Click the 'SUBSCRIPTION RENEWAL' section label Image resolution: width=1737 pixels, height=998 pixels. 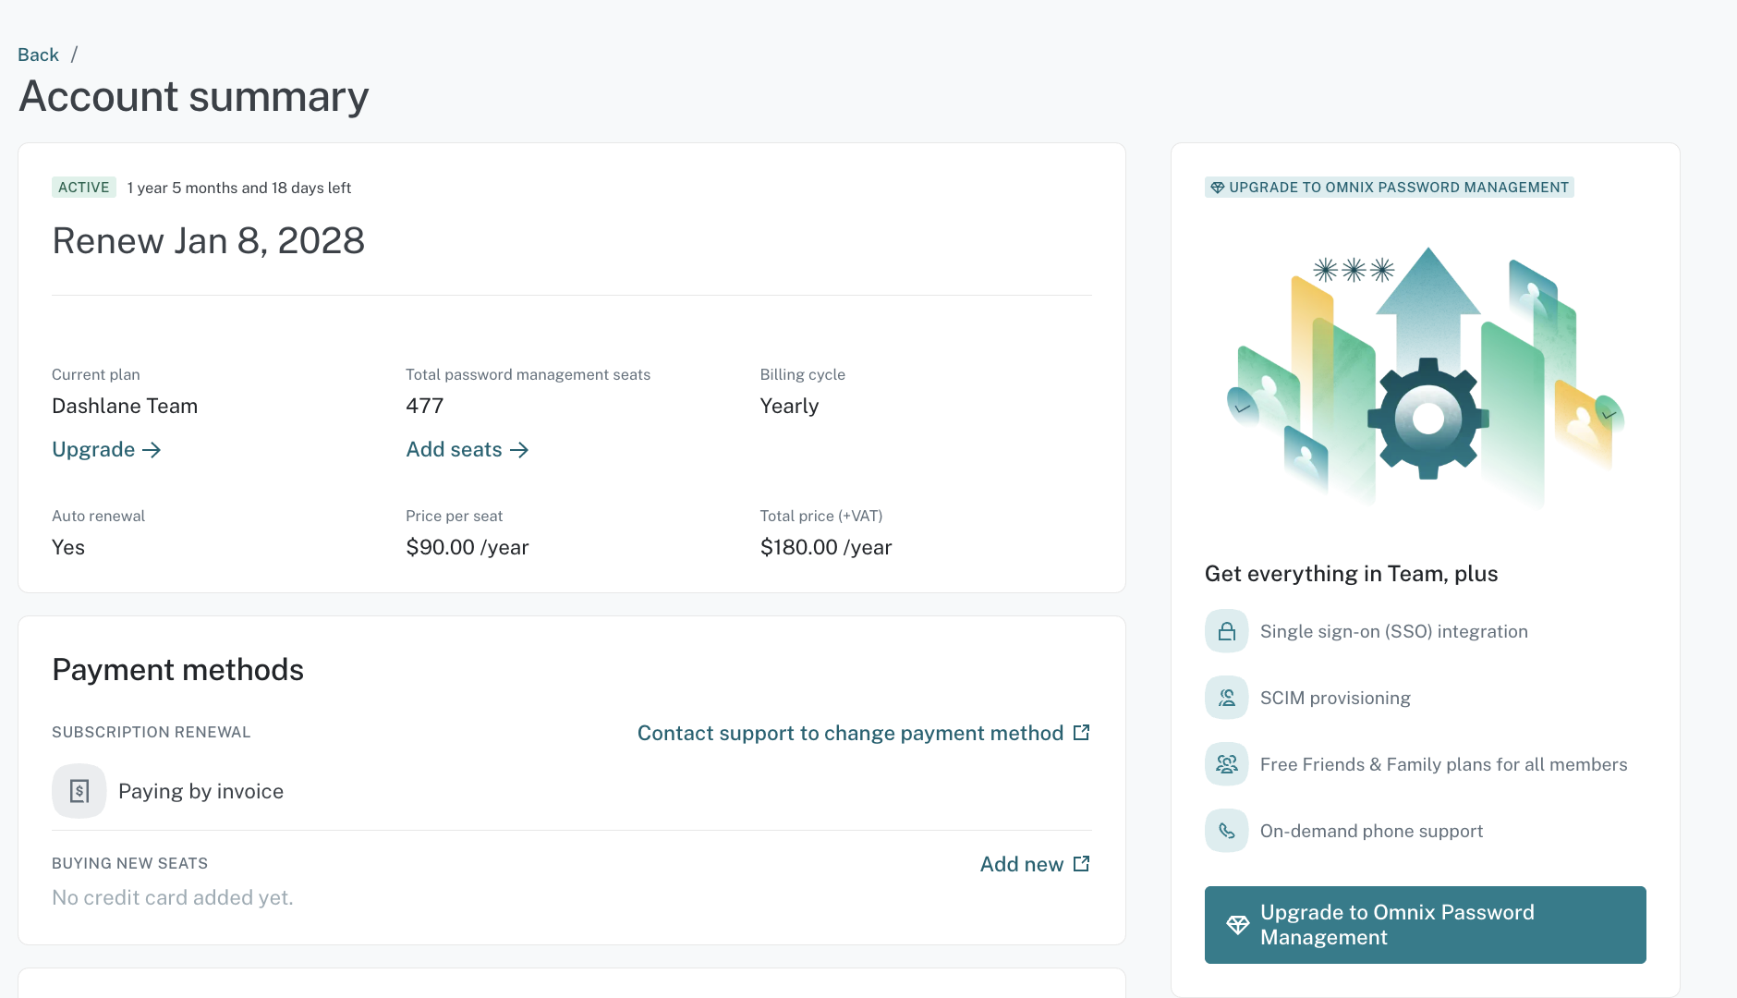coord(152,732)
